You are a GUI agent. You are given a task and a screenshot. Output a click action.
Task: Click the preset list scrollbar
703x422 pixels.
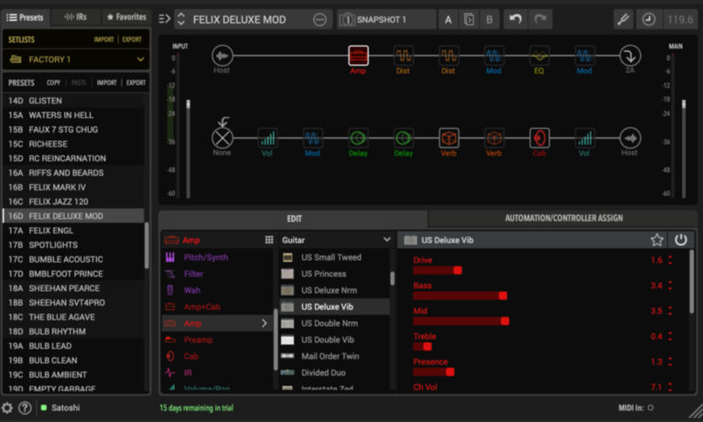coord(146,245)
